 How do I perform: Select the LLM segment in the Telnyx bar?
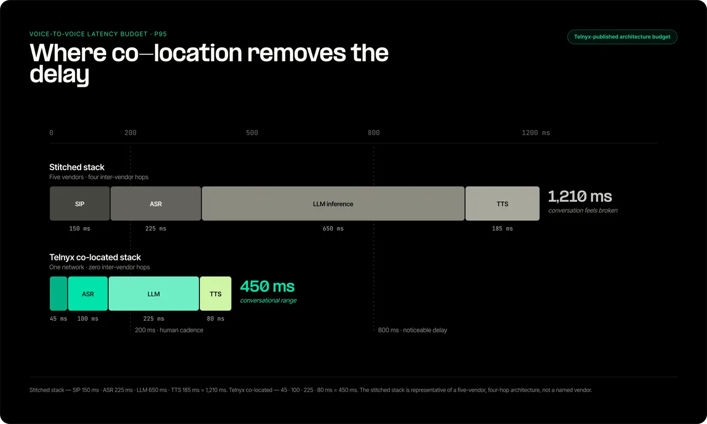click(154, 294)
